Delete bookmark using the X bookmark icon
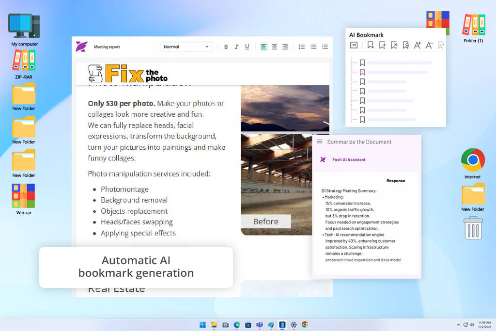This screenshot has height=331, width=496. 394,45
